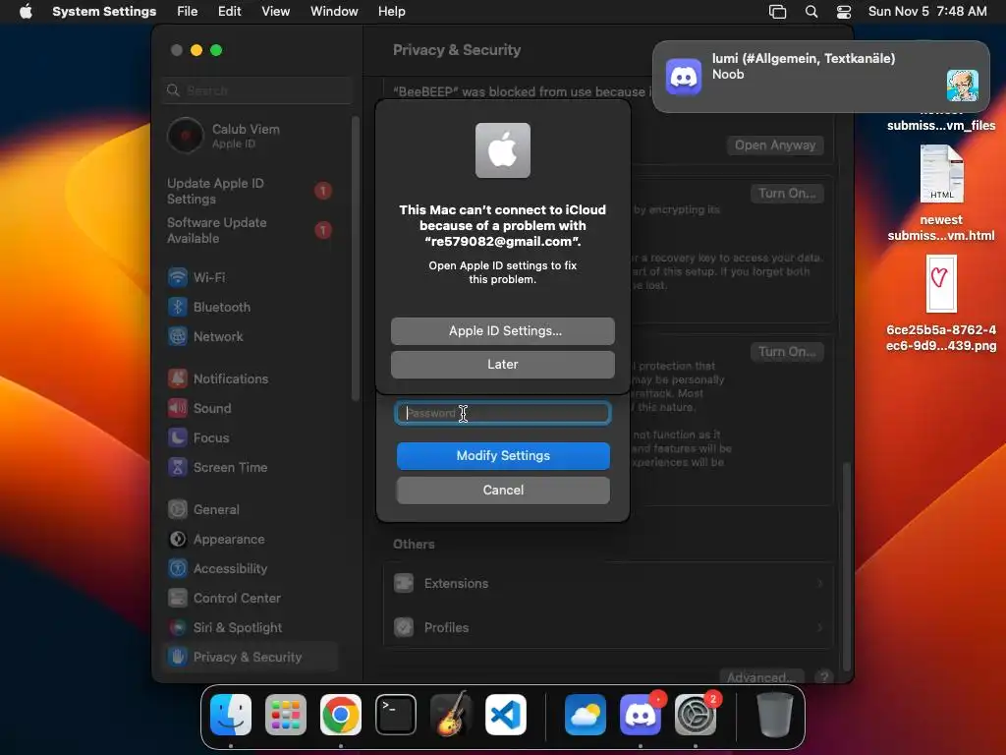
Task: Click the Open Anyway button for BeeBEEP
Action: point(775,145)
